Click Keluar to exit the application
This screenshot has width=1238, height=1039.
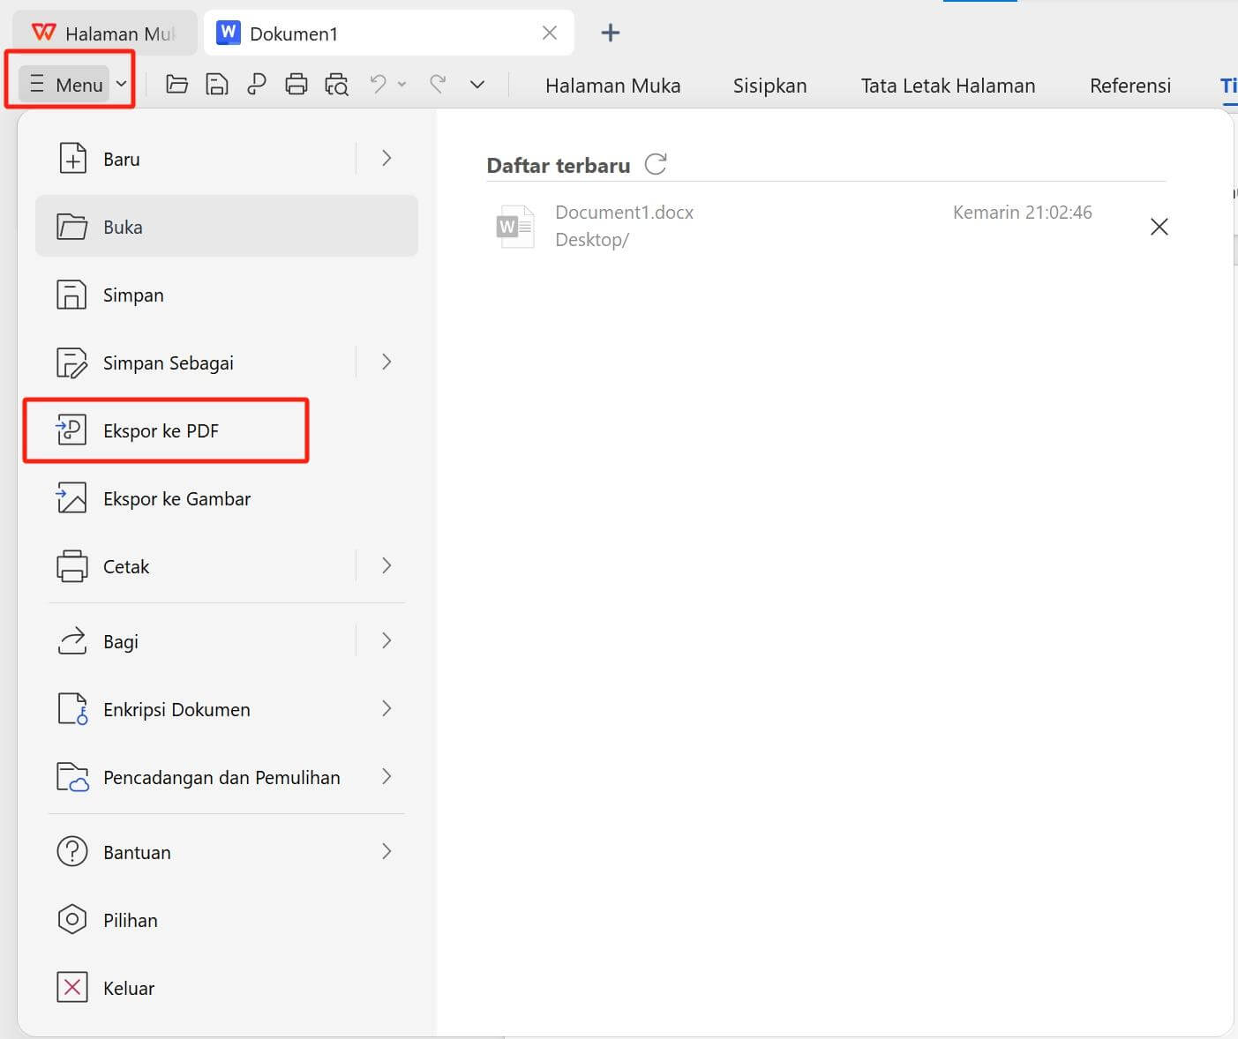(128, 988)
